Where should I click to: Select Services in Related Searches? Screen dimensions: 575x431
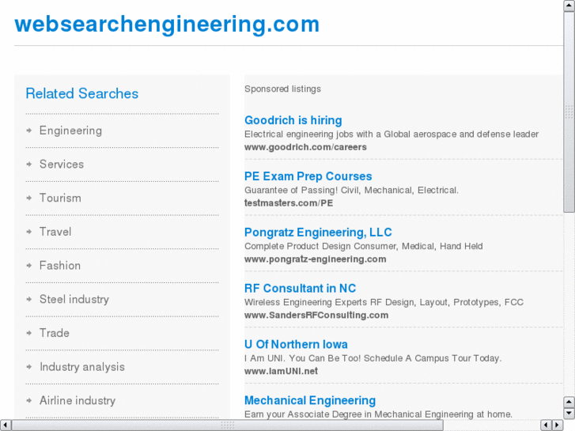[x=61, y=164]
